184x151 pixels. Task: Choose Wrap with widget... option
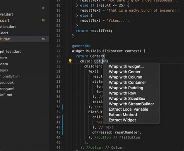(126, 66)
